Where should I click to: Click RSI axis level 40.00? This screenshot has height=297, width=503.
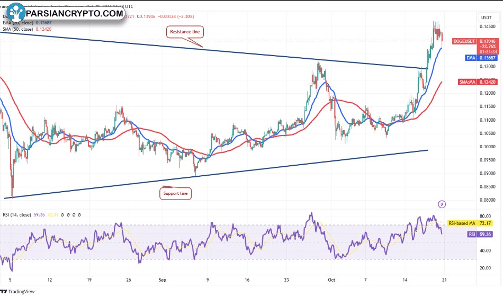point(486,250)
